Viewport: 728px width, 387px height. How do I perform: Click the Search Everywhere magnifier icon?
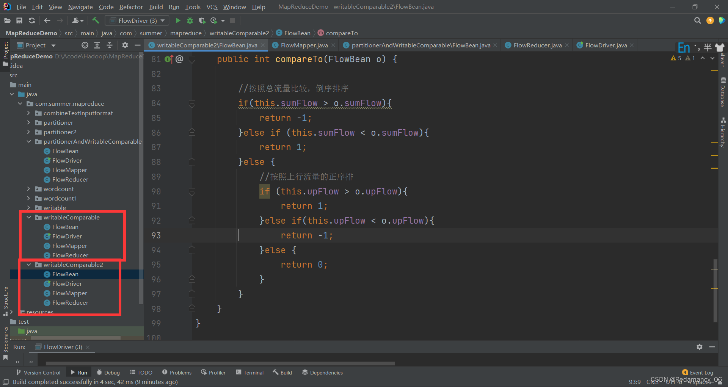(x=697, y=20)
